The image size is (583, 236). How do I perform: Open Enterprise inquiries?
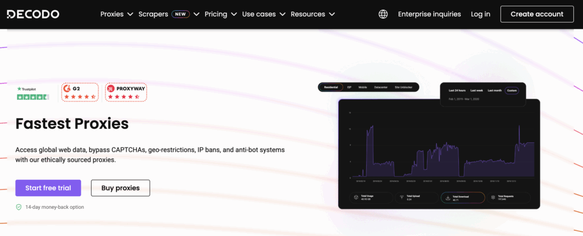point(429,14)
